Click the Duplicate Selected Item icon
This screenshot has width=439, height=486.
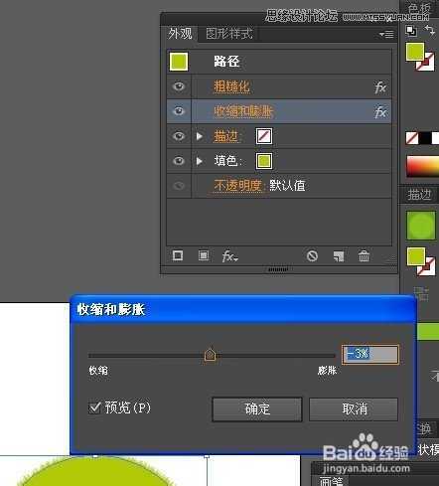click(x=339, y=256)
